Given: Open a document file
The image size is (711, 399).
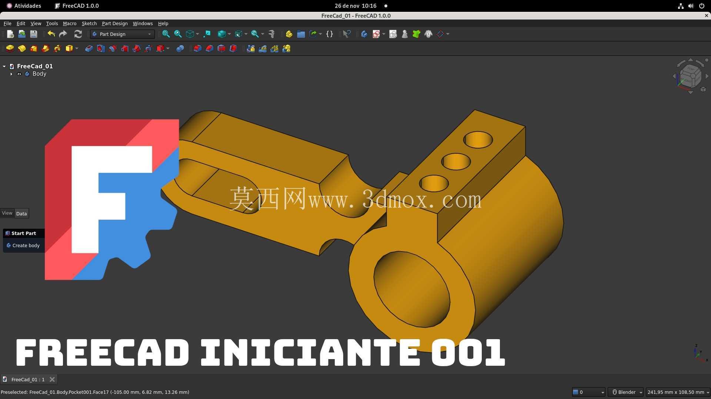Looking at the screenshot, I should 22,34.
